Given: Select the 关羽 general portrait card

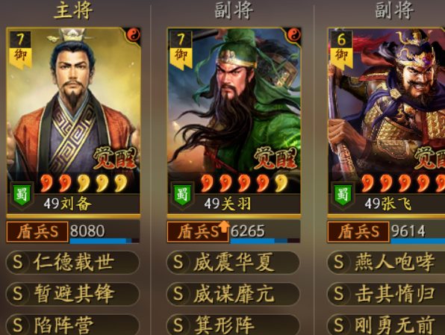Looking at the screenshot, I should tap(234, 121).
